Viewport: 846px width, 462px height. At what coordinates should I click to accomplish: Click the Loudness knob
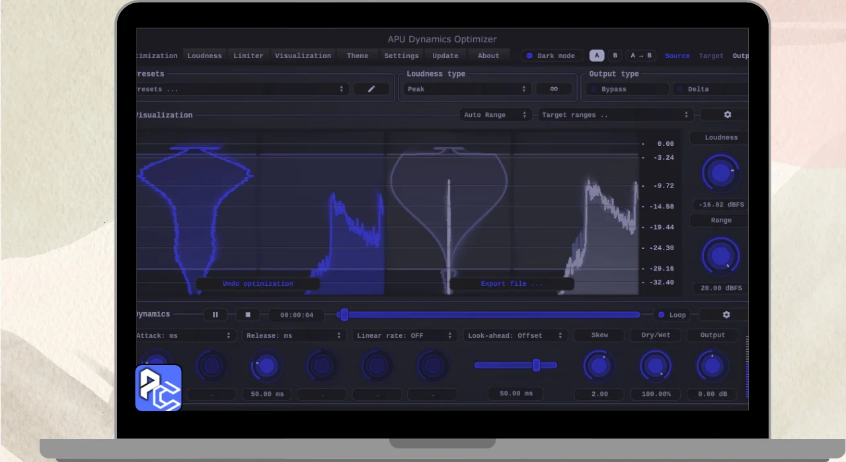[x=720, y=173]
